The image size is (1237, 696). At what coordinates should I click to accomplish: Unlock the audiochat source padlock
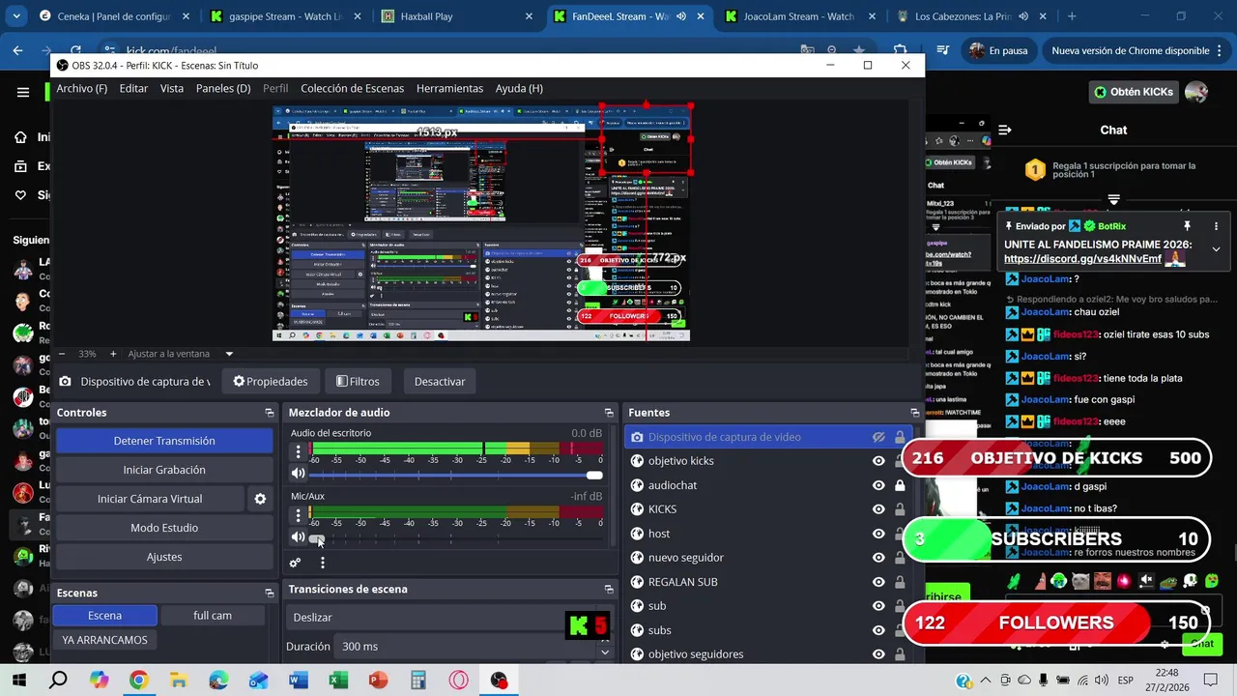(900, 485)
